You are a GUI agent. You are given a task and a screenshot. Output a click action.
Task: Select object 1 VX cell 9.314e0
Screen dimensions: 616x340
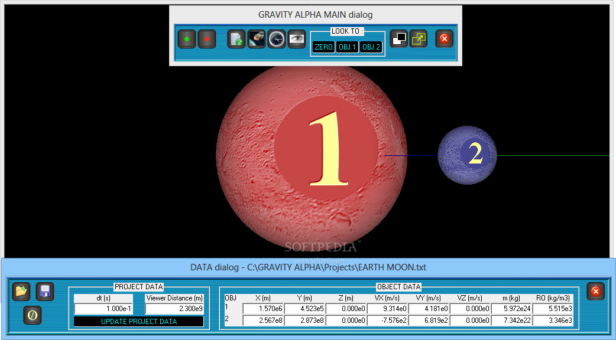click(387, 309)
